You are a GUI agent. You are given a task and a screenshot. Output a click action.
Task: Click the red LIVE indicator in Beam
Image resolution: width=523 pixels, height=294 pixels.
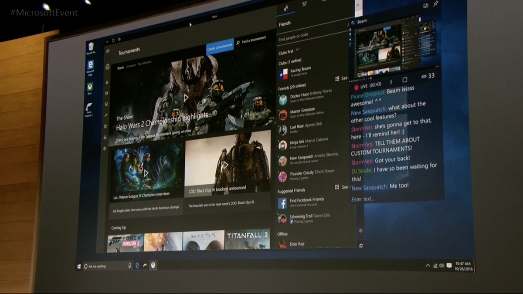coord(356,88)
